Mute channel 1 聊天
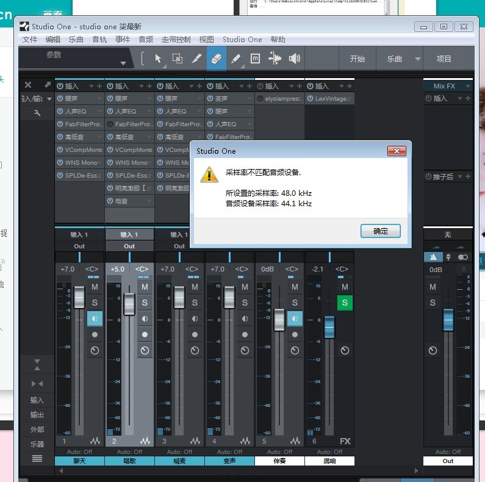 click(95, 287)
